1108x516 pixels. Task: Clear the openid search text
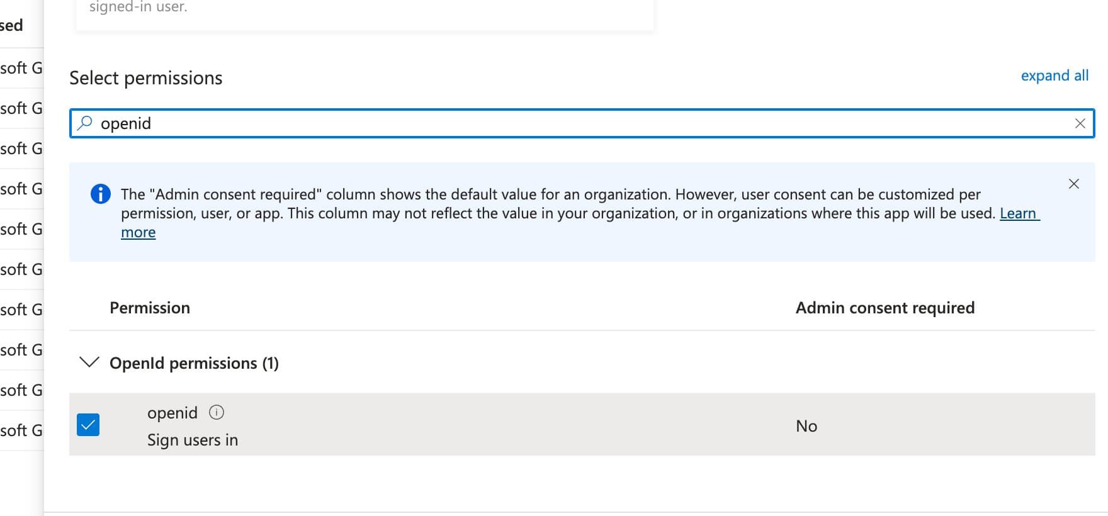(1080, 123)
